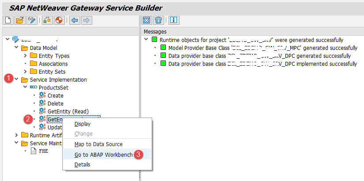Select the FHE item under Service Maintenance
364x181 pixels.
[x=43, y=151]
